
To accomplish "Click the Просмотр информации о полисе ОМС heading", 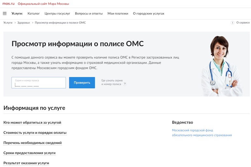I will [x=78, y=44].
